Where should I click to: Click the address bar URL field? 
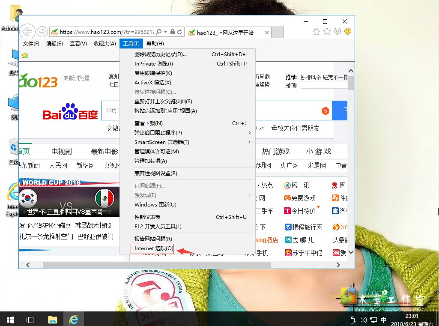point(106,32)
